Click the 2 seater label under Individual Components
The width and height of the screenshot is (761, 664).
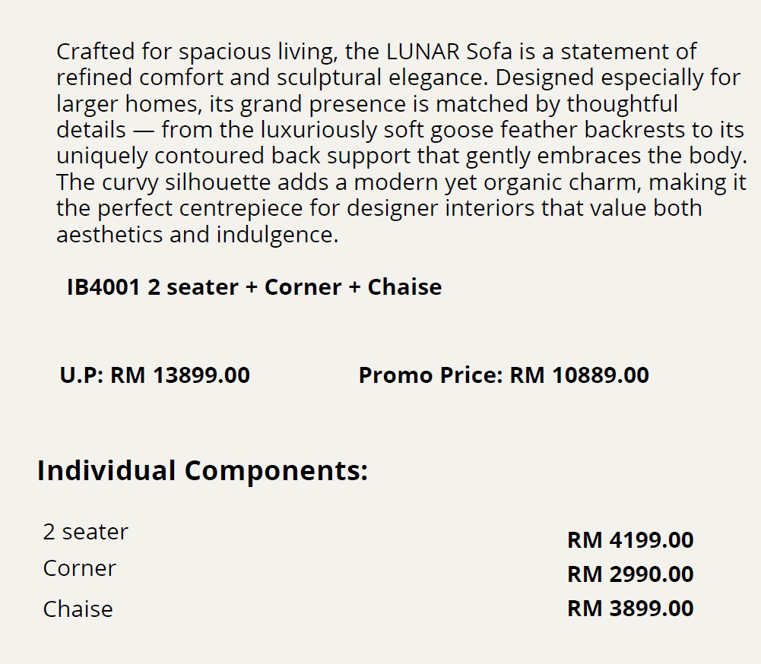pos(85,532)
